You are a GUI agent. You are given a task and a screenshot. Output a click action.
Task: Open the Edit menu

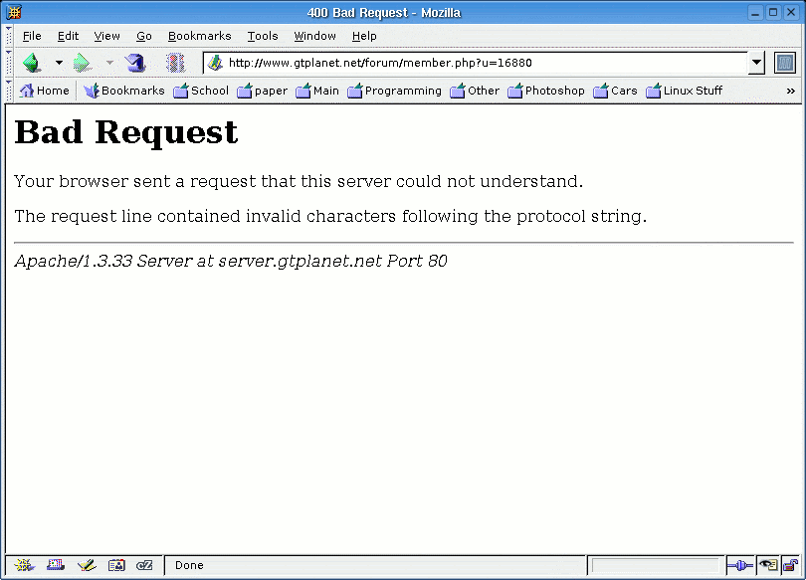coord(68,36)
